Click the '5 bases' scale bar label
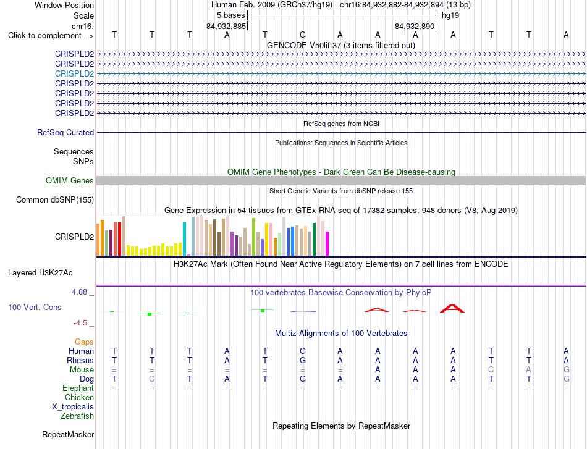The height and width of the screenshot is (449, 587). (230, 15)
